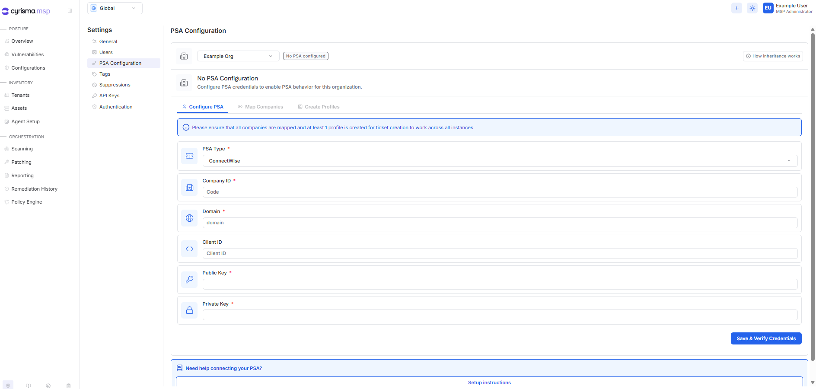
Task: Click the gear icon at sidebar bottom
Action: coord(8,386)
